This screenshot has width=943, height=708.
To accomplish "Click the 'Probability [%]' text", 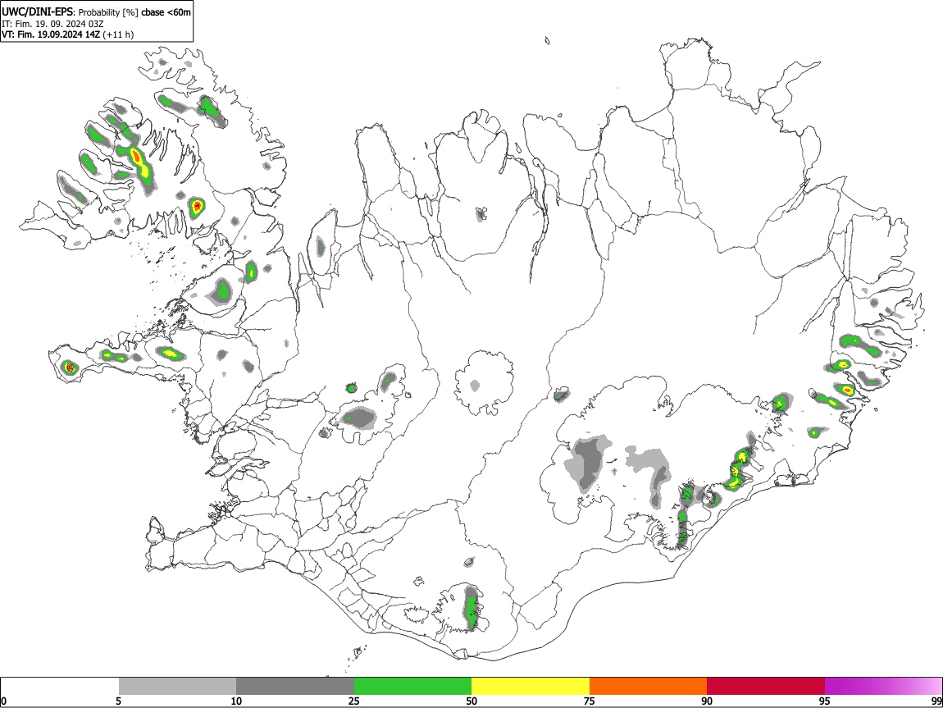I will pos(108,12).
